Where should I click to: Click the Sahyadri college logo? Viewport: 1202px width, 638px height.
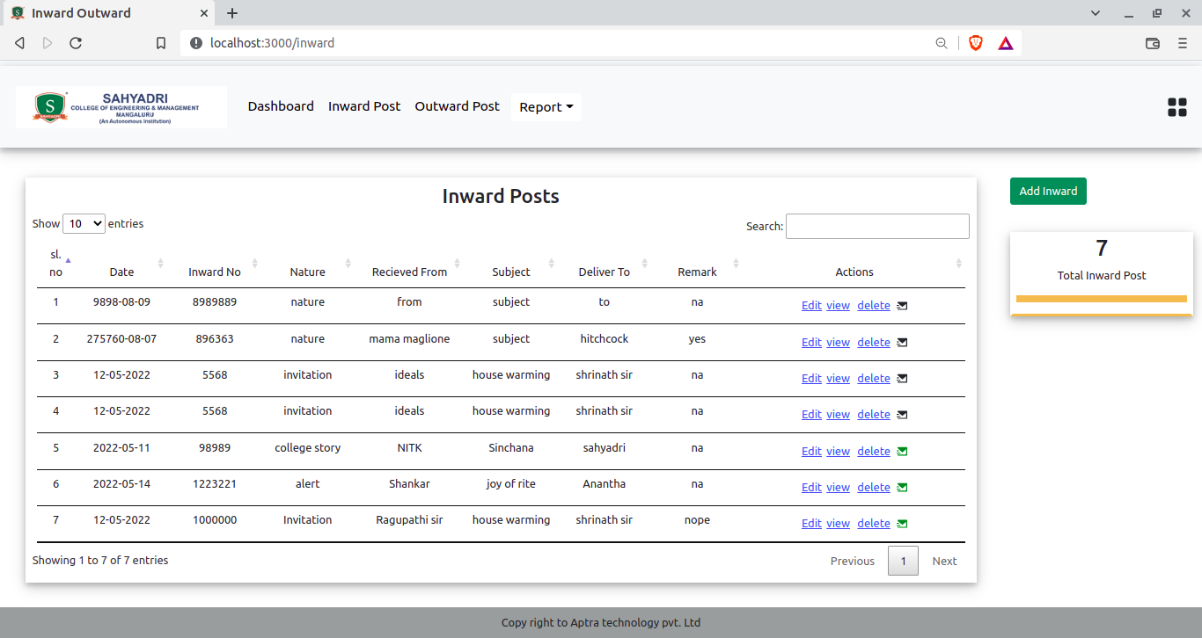click(x=121, y=107)
